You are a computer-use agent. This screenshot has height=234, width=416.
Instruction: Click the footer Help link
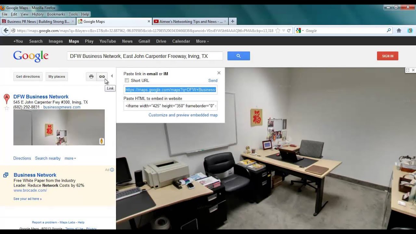[x=81, y=222]
